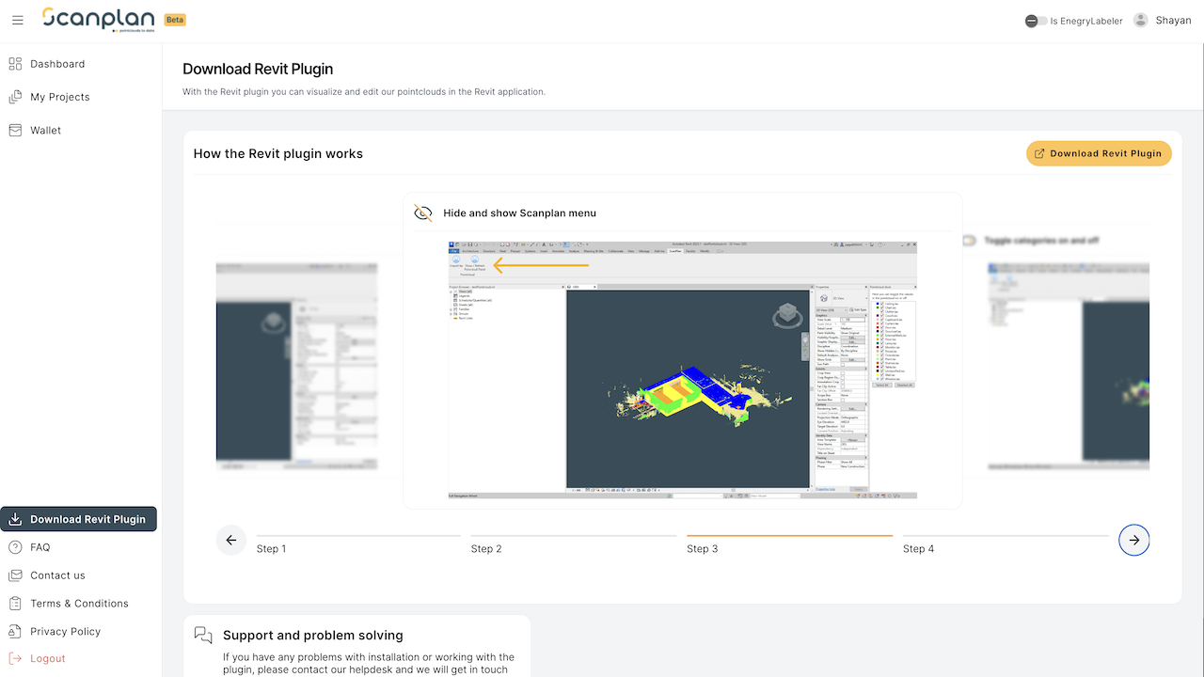The width and height of the screenshot is (1204, 677).
Task: Click the Scanplan logo
Action: pos(98,19)
